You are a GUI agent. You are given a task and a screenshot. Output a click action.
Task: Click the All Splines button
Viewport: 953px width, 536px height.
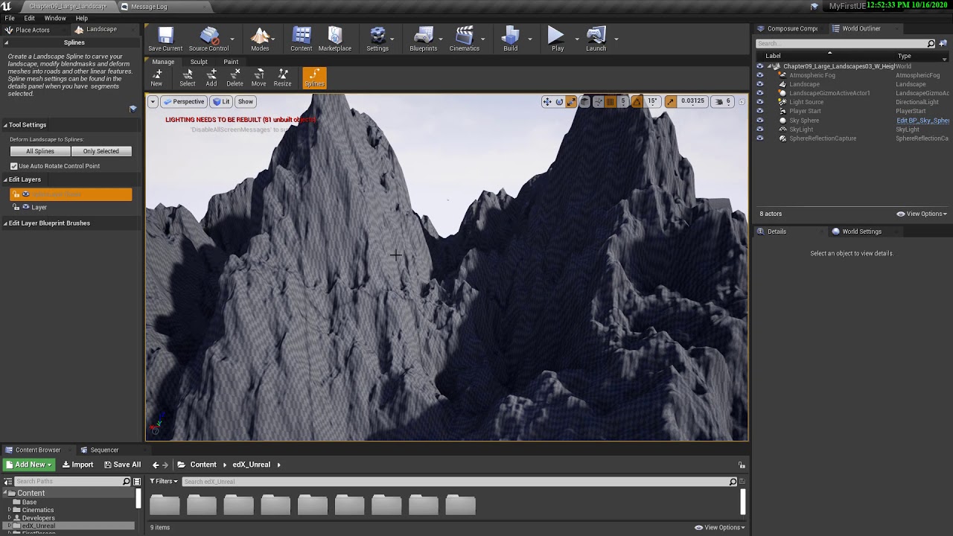(x=40, y=151)
